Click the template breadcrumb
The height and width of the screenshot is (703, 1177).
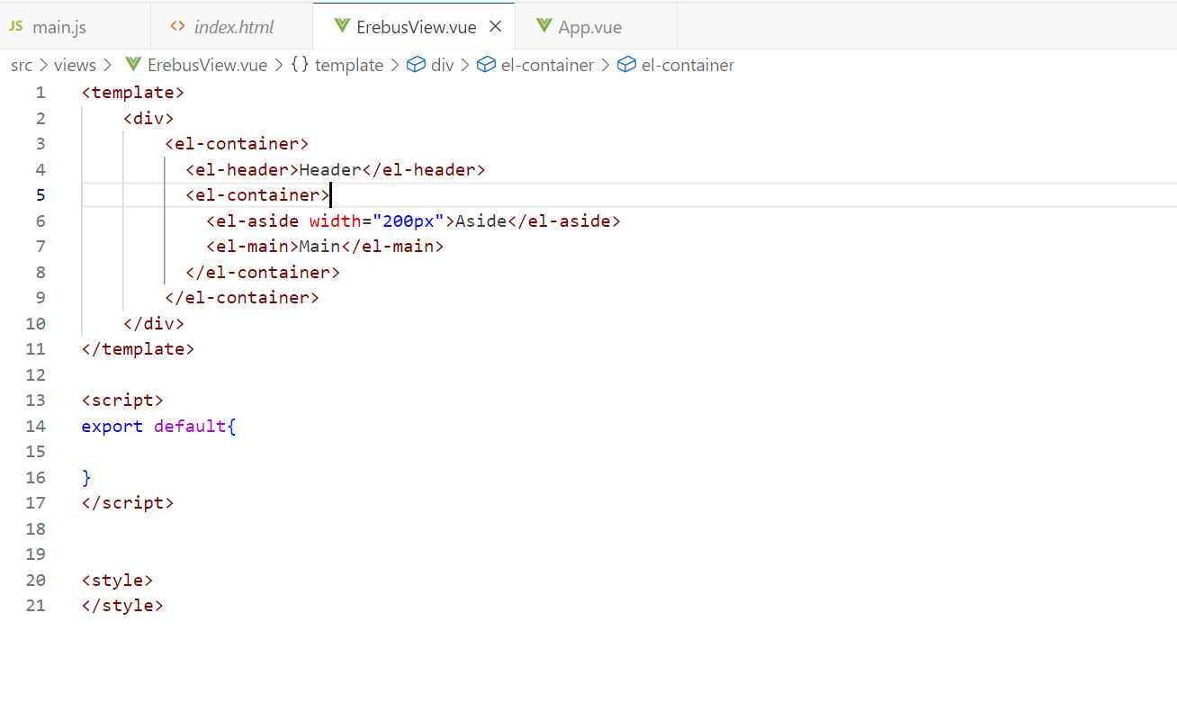(349, 66)
